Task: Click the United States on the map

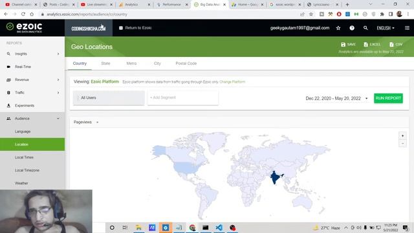Action: coord(186,167)
